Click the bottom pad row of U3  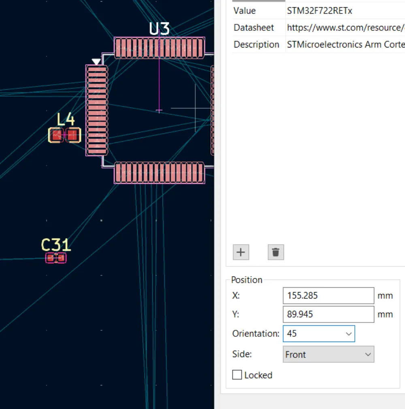(x=159, y=173)
